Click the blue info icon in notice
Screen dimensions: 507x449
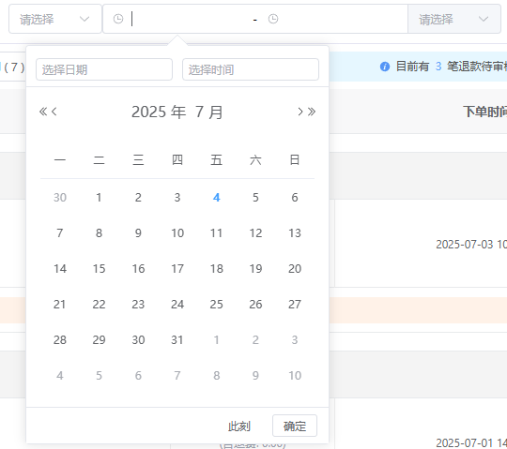[385, 67]
